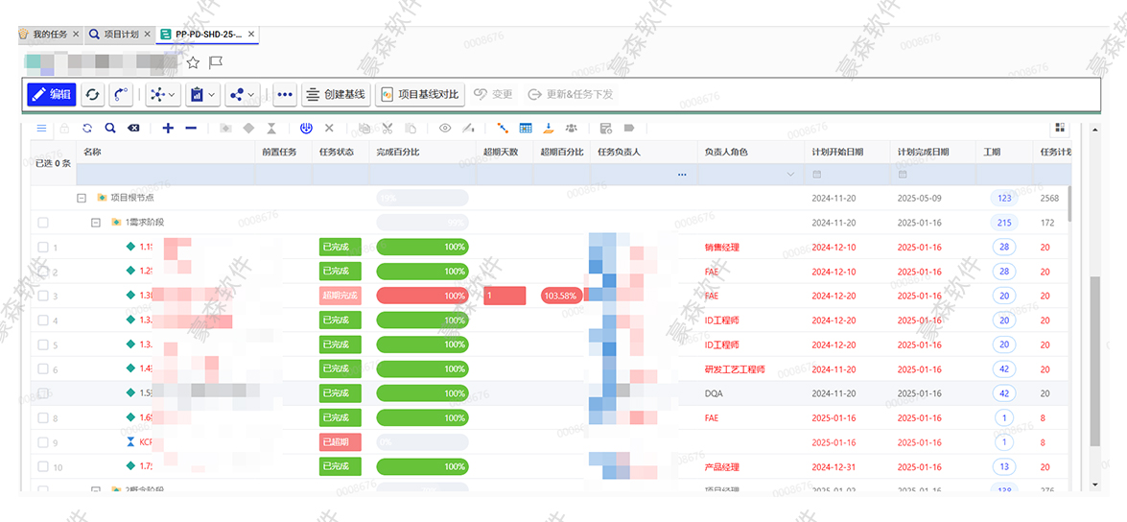Click the hamburger menu icon in grid toolbar
1127x522 pixels.
click(x=41, y=128)
